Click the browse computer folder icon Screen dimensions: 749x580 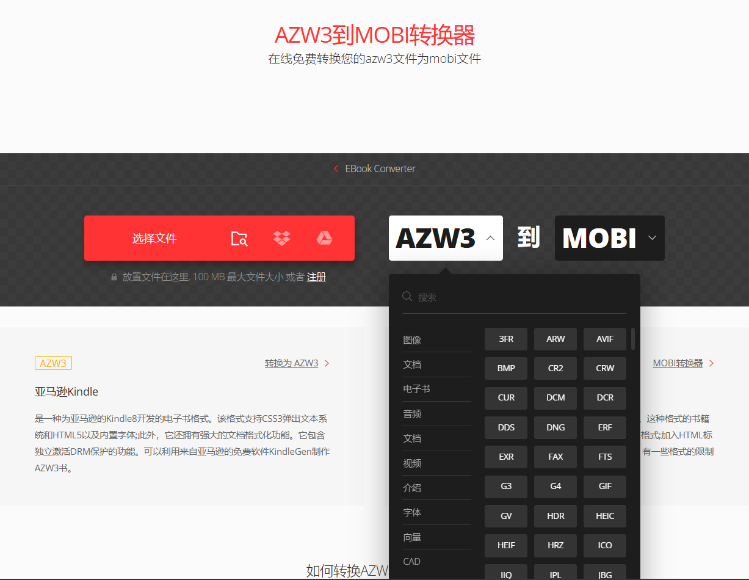tap(239, 239)
